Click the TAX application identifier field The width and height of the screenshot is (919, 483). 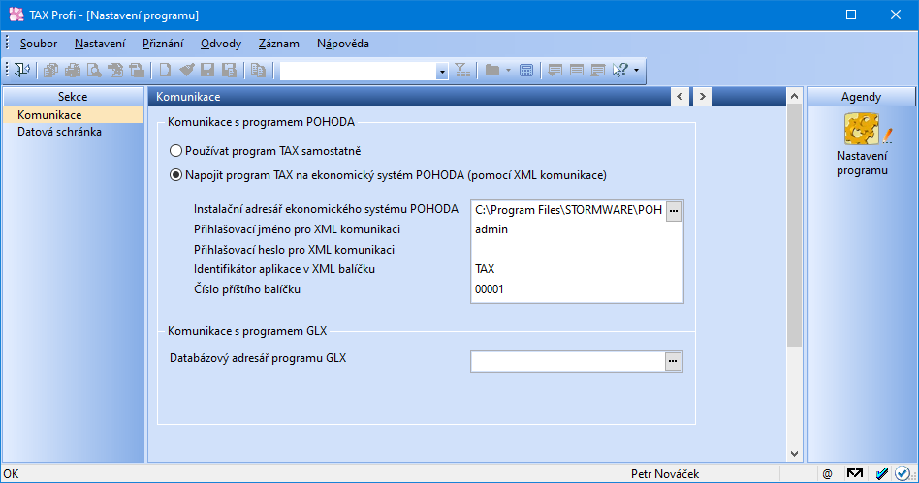click(x=577, y=269)
